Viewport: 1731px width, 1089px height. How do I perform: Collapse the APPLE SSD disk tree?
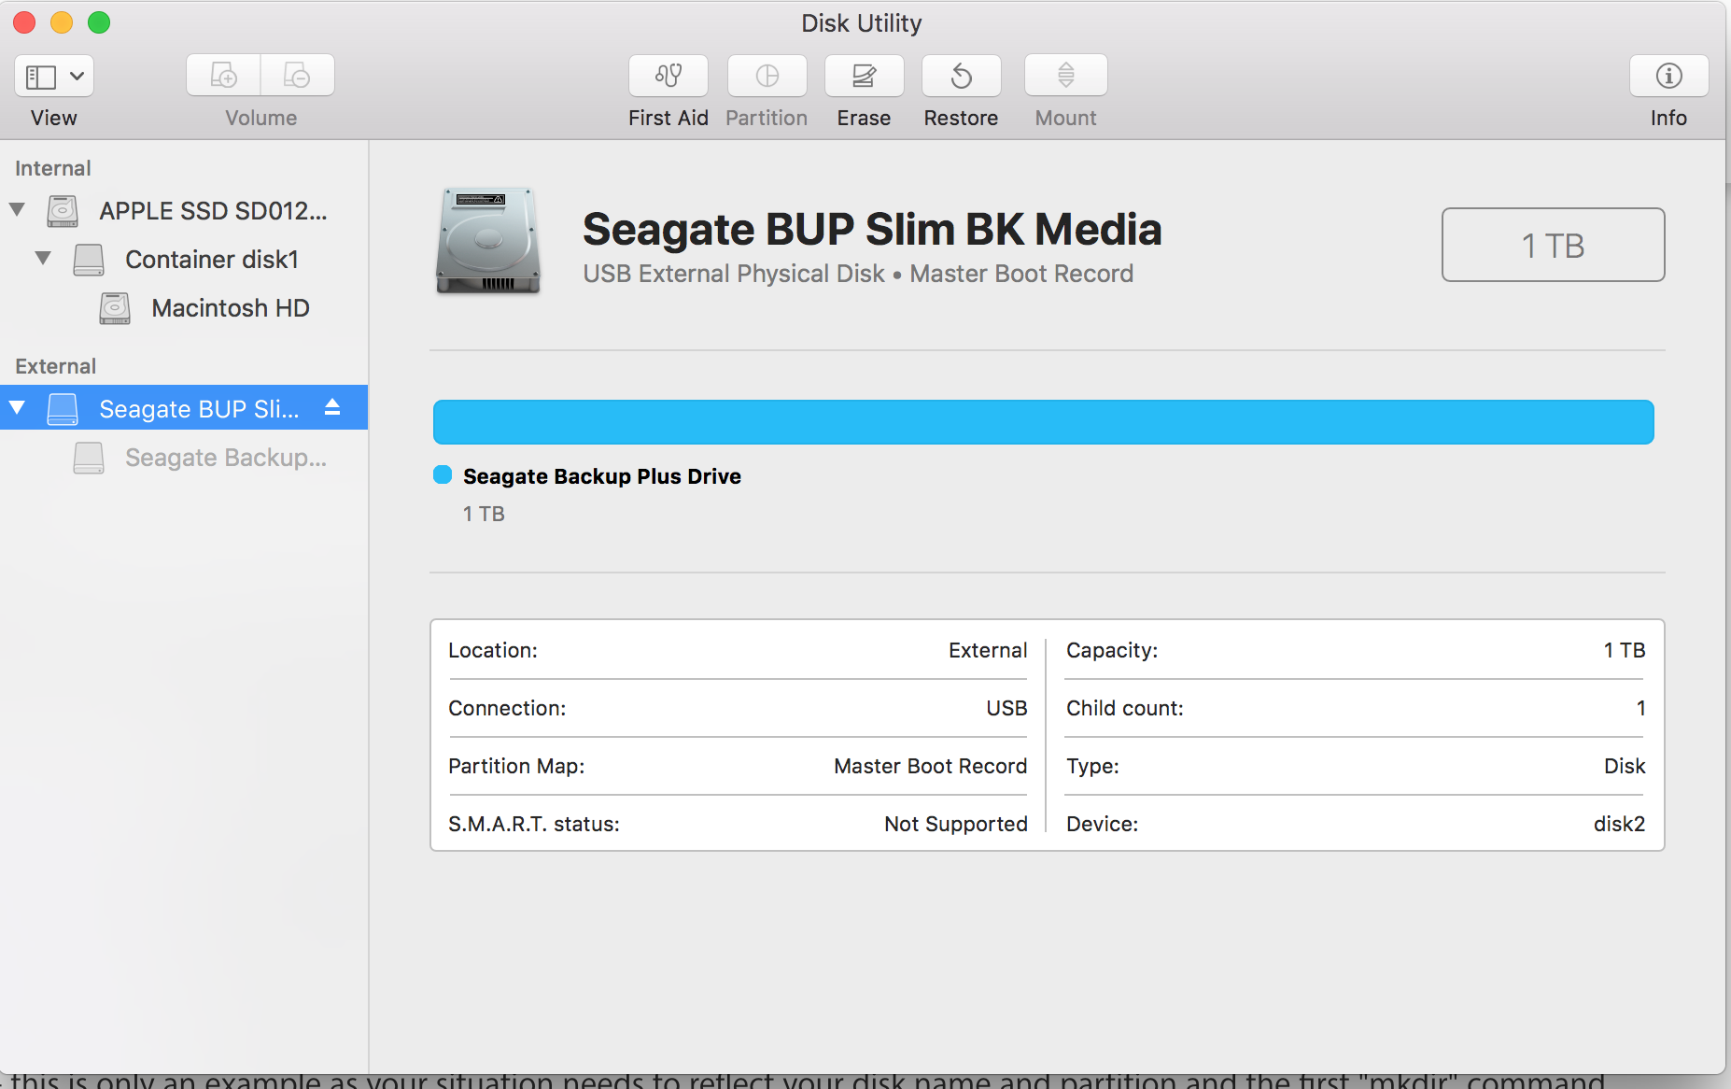[x=17, y=209]
